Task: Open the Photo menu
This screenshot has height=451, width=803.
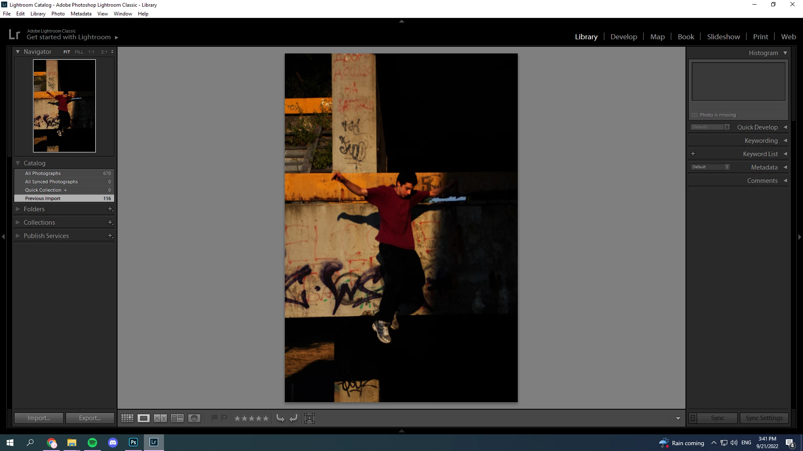Action: [x=58, y=14]
